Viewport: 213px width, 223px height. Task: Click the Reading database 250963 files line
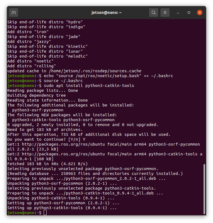coord(95,174)
